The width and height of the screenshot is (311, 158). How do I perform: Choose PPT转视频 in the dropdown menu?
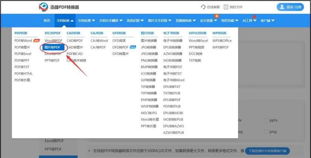click(196, 47)
